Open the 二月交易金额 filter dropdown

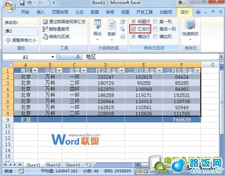coord(160,70)
